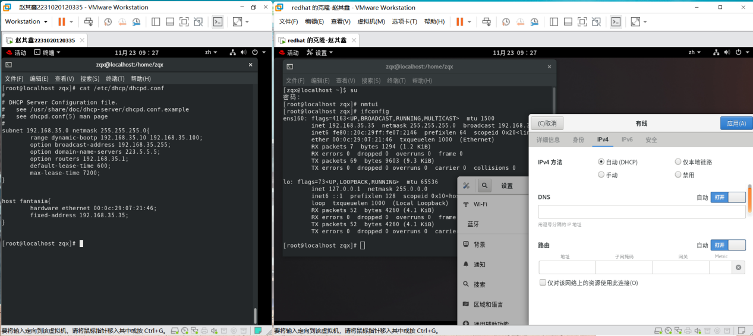Click 活动 activities in right VM
The image size is (753, 336).
tap(288, 52)
